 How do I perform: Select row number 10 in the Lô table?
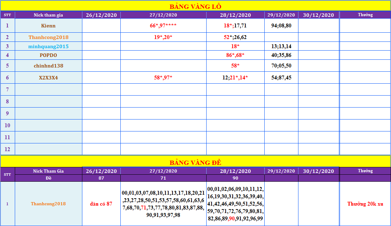[7, 125]
